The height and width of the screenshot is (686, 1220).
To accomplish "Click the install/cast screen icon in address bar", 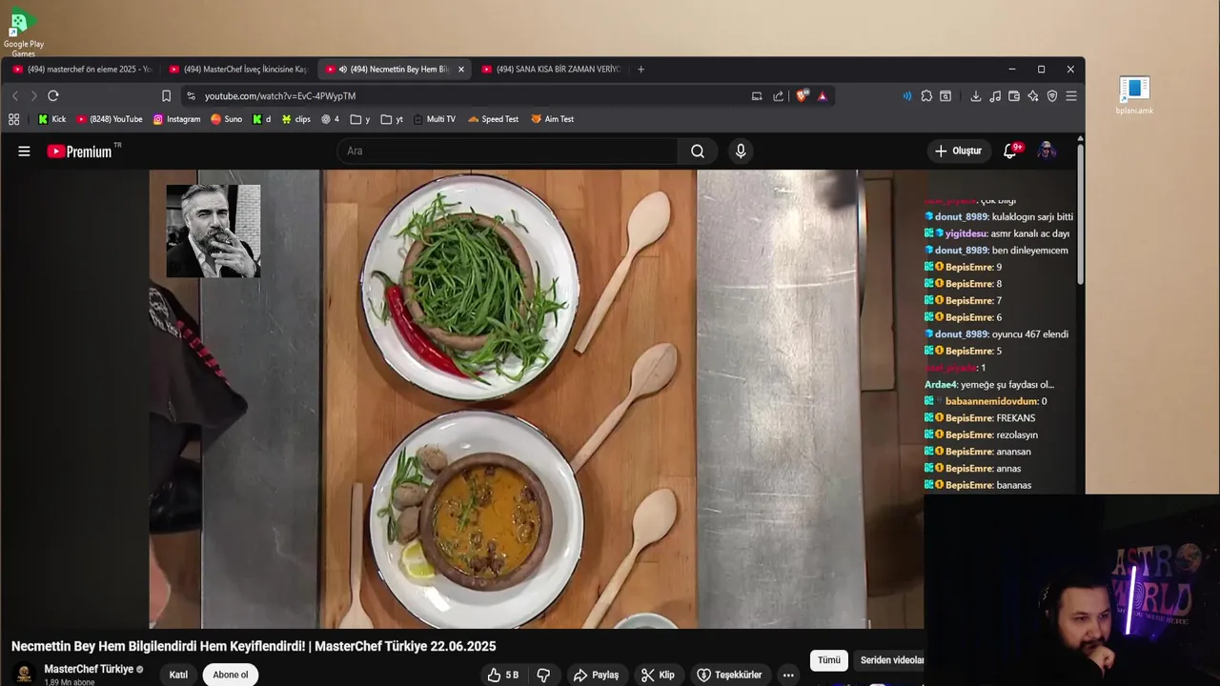I will tap(757, 95).
